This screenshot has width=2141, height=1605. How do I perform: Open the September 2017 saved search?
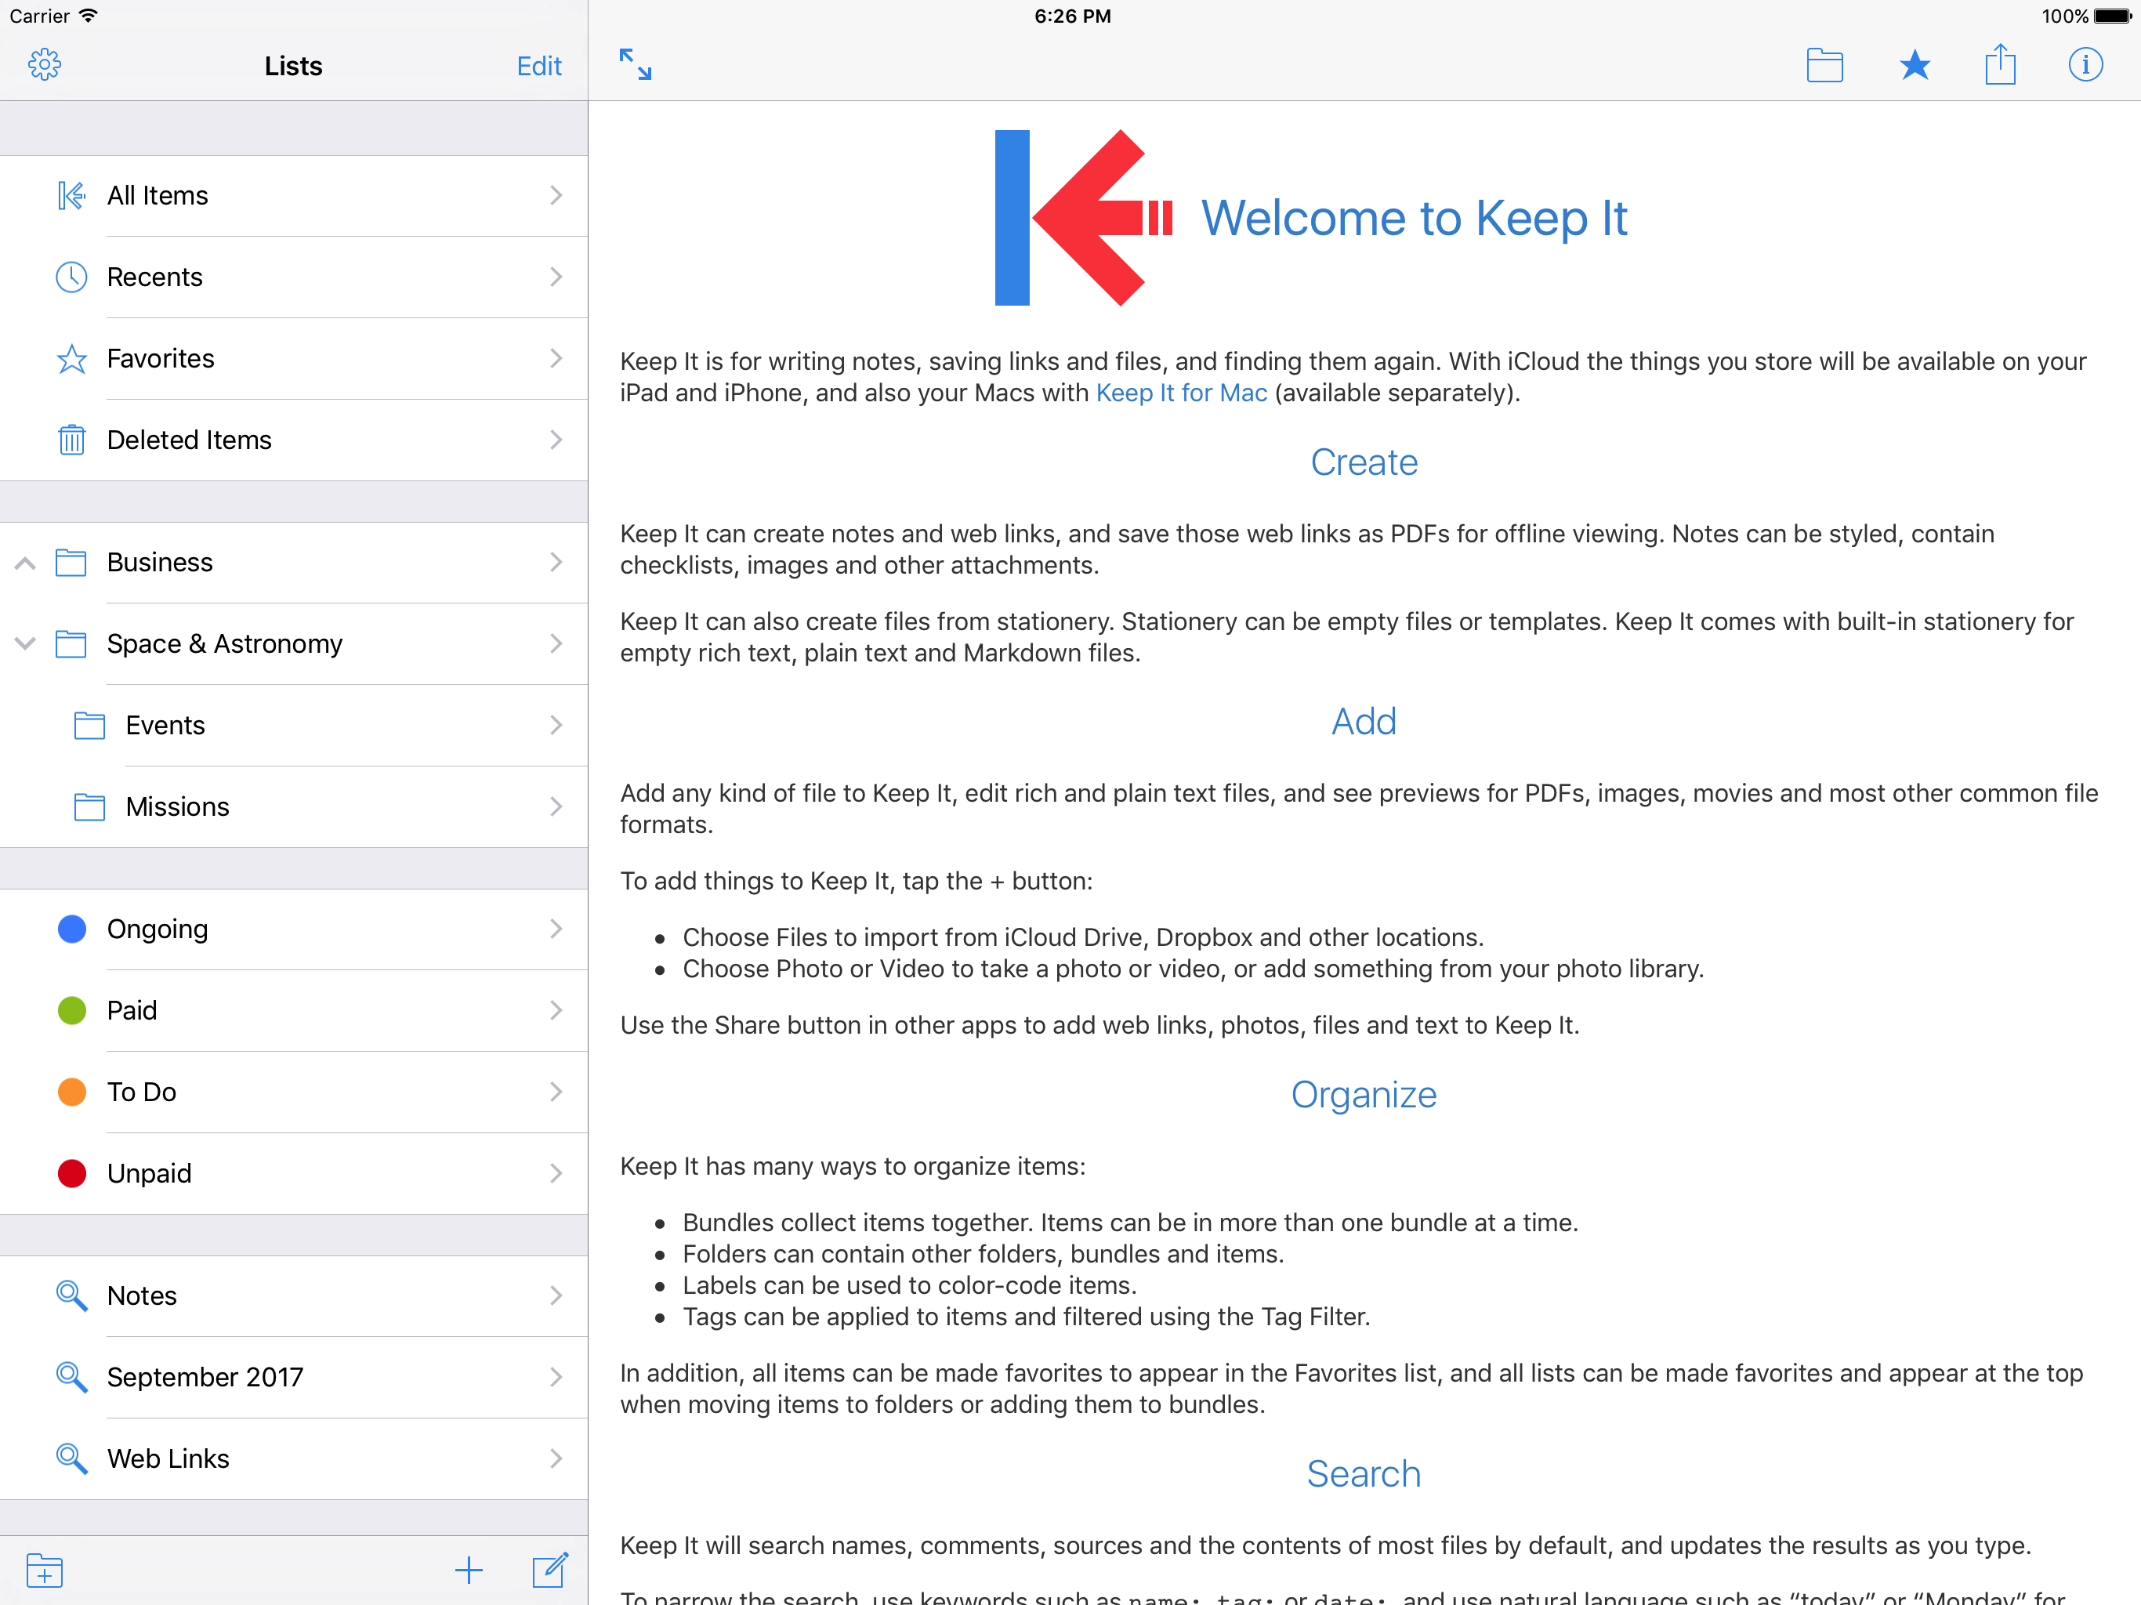tap(293, 1376)
